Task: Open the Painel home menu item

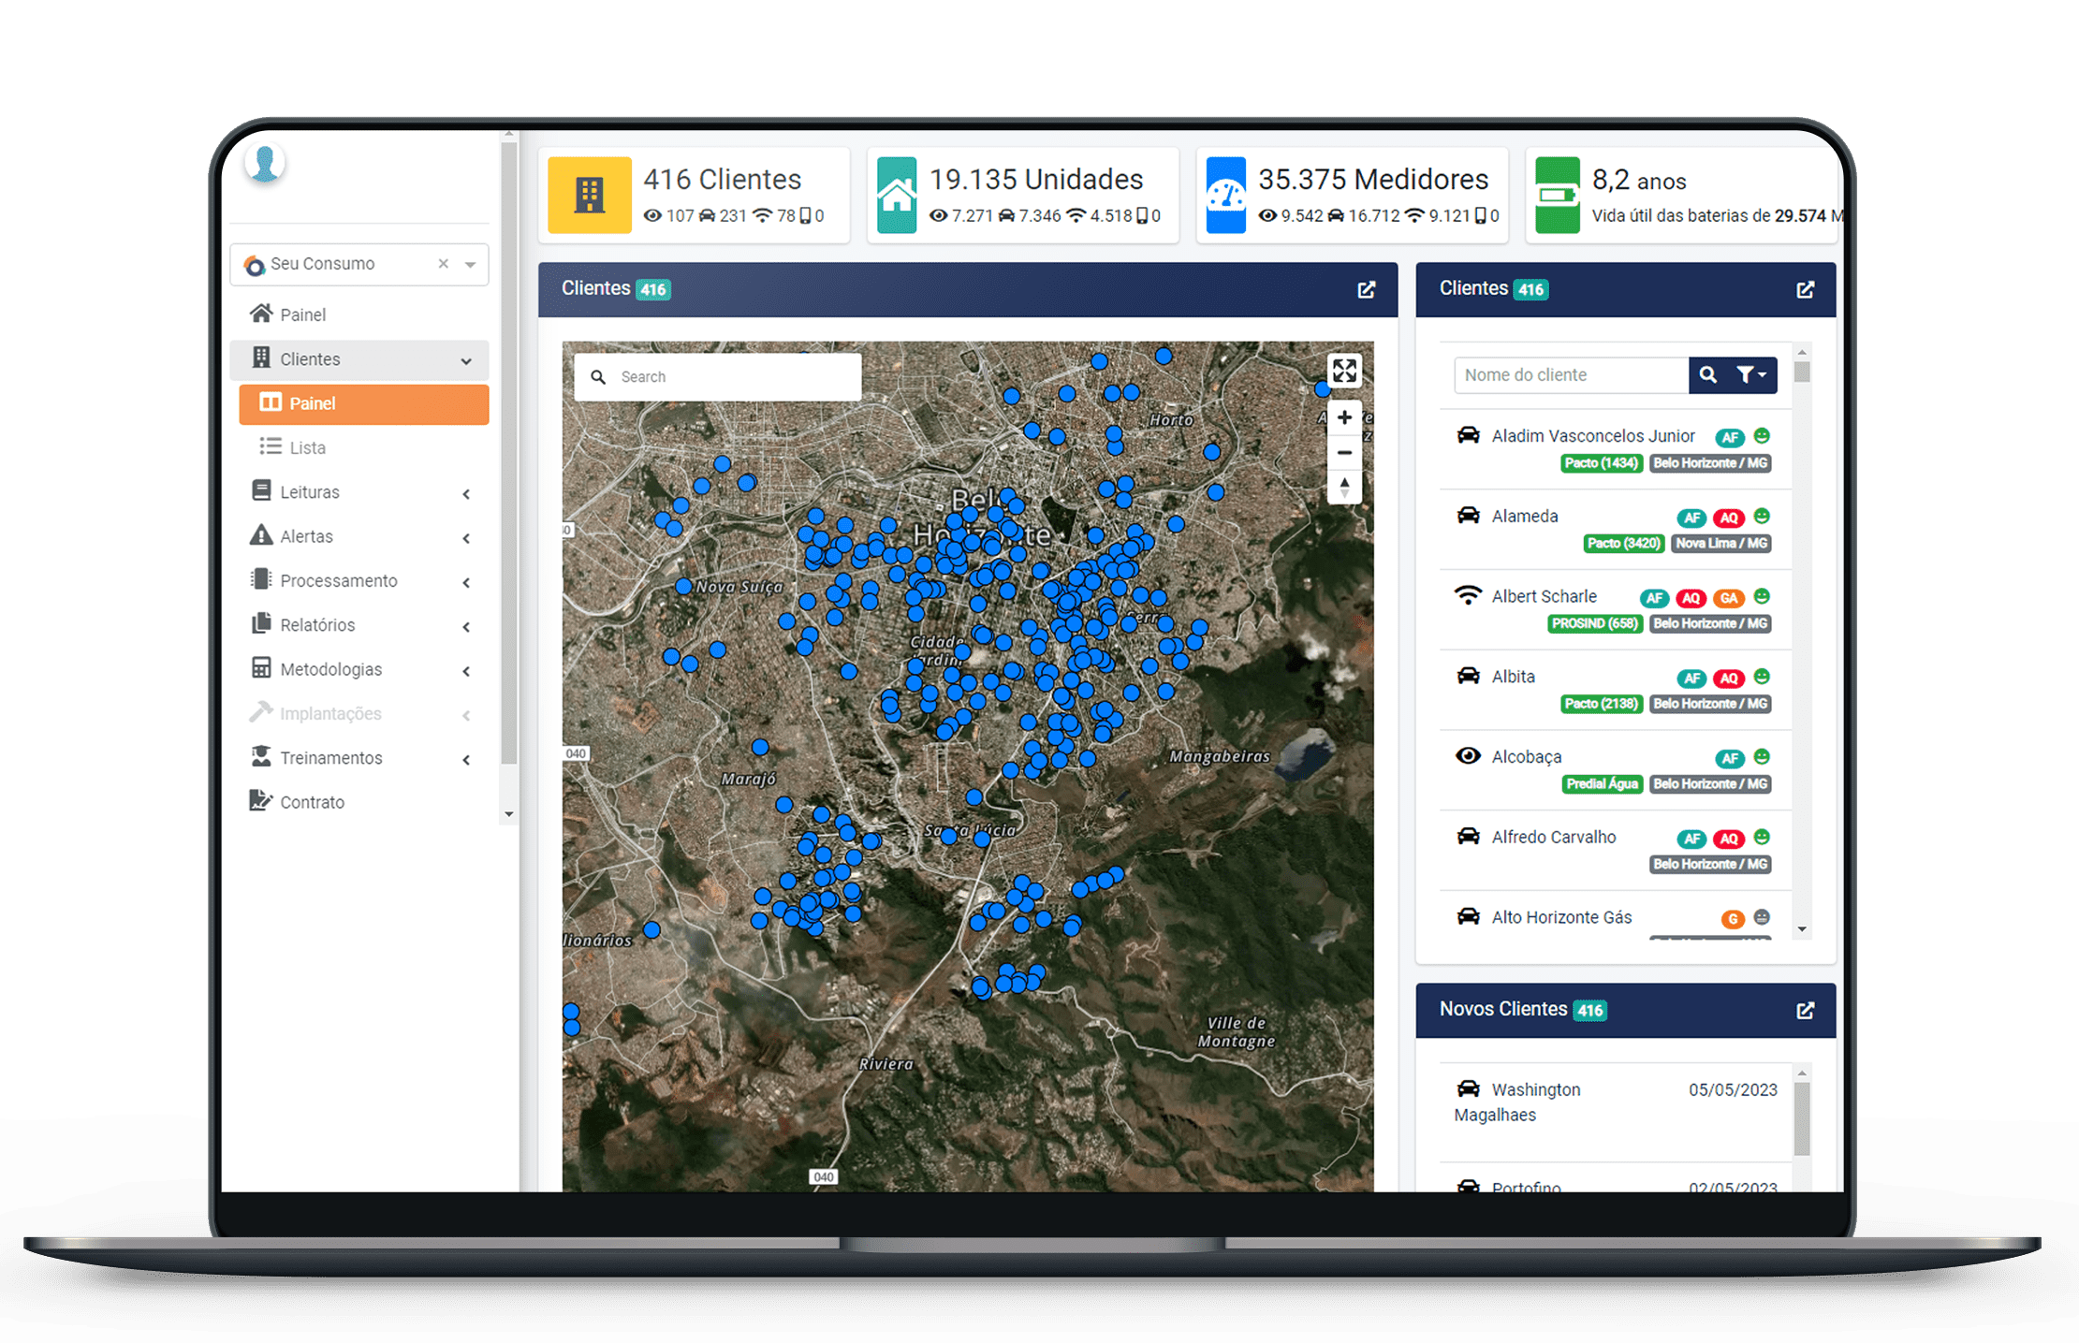Action: point(360,314)
